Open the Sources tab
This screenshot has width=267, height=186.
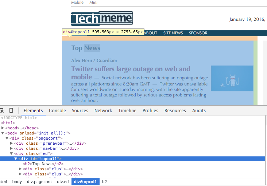pyautogui.click(x=80, y=111)
